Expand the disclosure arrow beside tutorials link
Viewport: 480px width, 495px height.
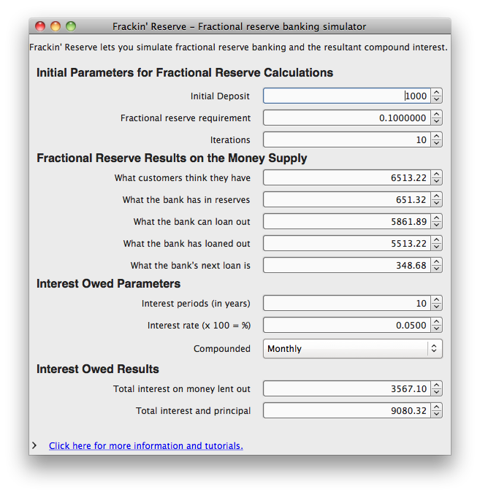34,445
